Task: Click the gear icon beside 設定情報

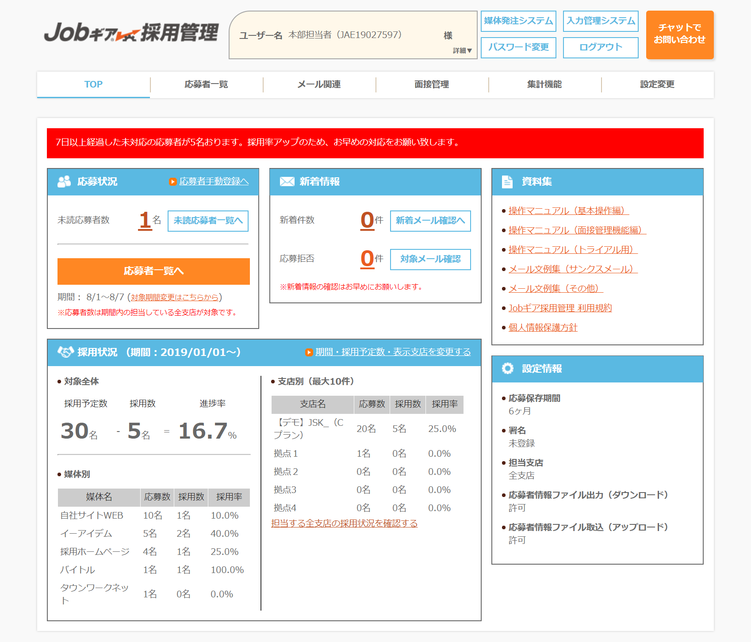Action: tap(508, 369)
